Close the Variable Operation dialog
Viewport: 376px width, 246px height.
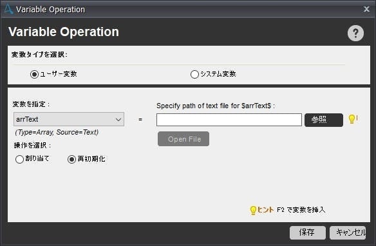pos(366,9)
